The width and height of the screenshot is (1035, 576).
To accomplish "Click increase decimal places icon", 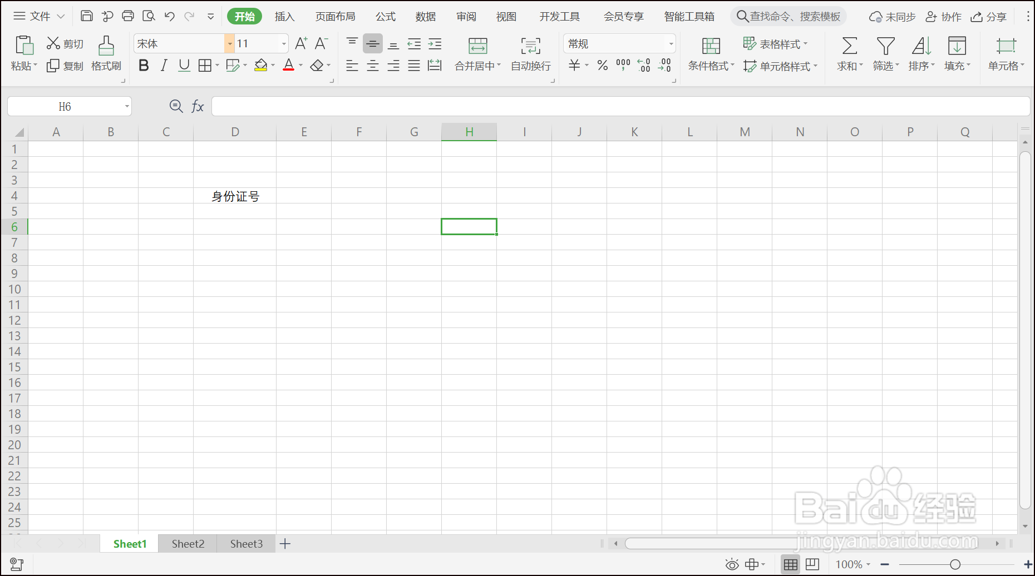I will (644, 66).
